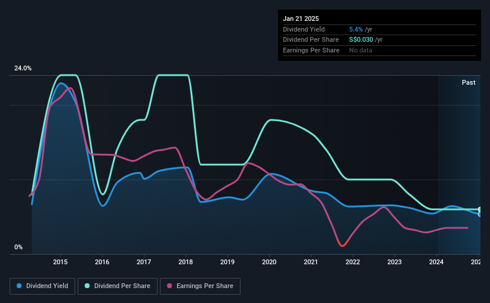
Task: Select the 2017 x-axis label
Action: (x=144, y=262)
